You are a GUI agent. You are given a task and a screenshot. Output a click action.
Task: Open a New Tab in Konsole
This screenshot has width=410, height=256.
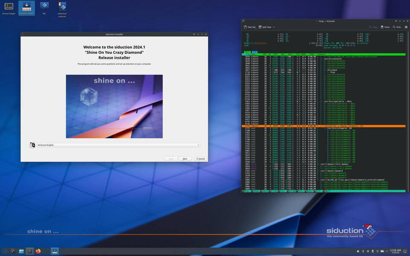250,27
